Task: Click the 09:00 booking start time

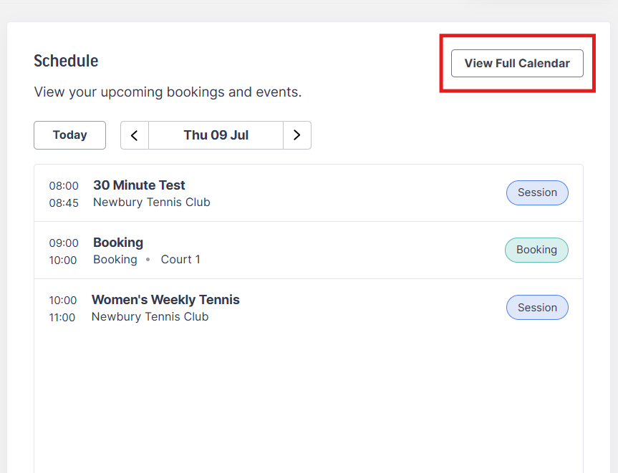Action: (x=64, y=243)
